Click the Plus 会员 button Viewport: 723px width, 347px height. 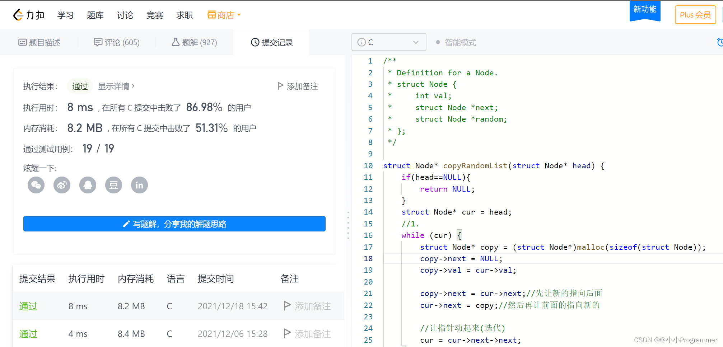(695, 15)
